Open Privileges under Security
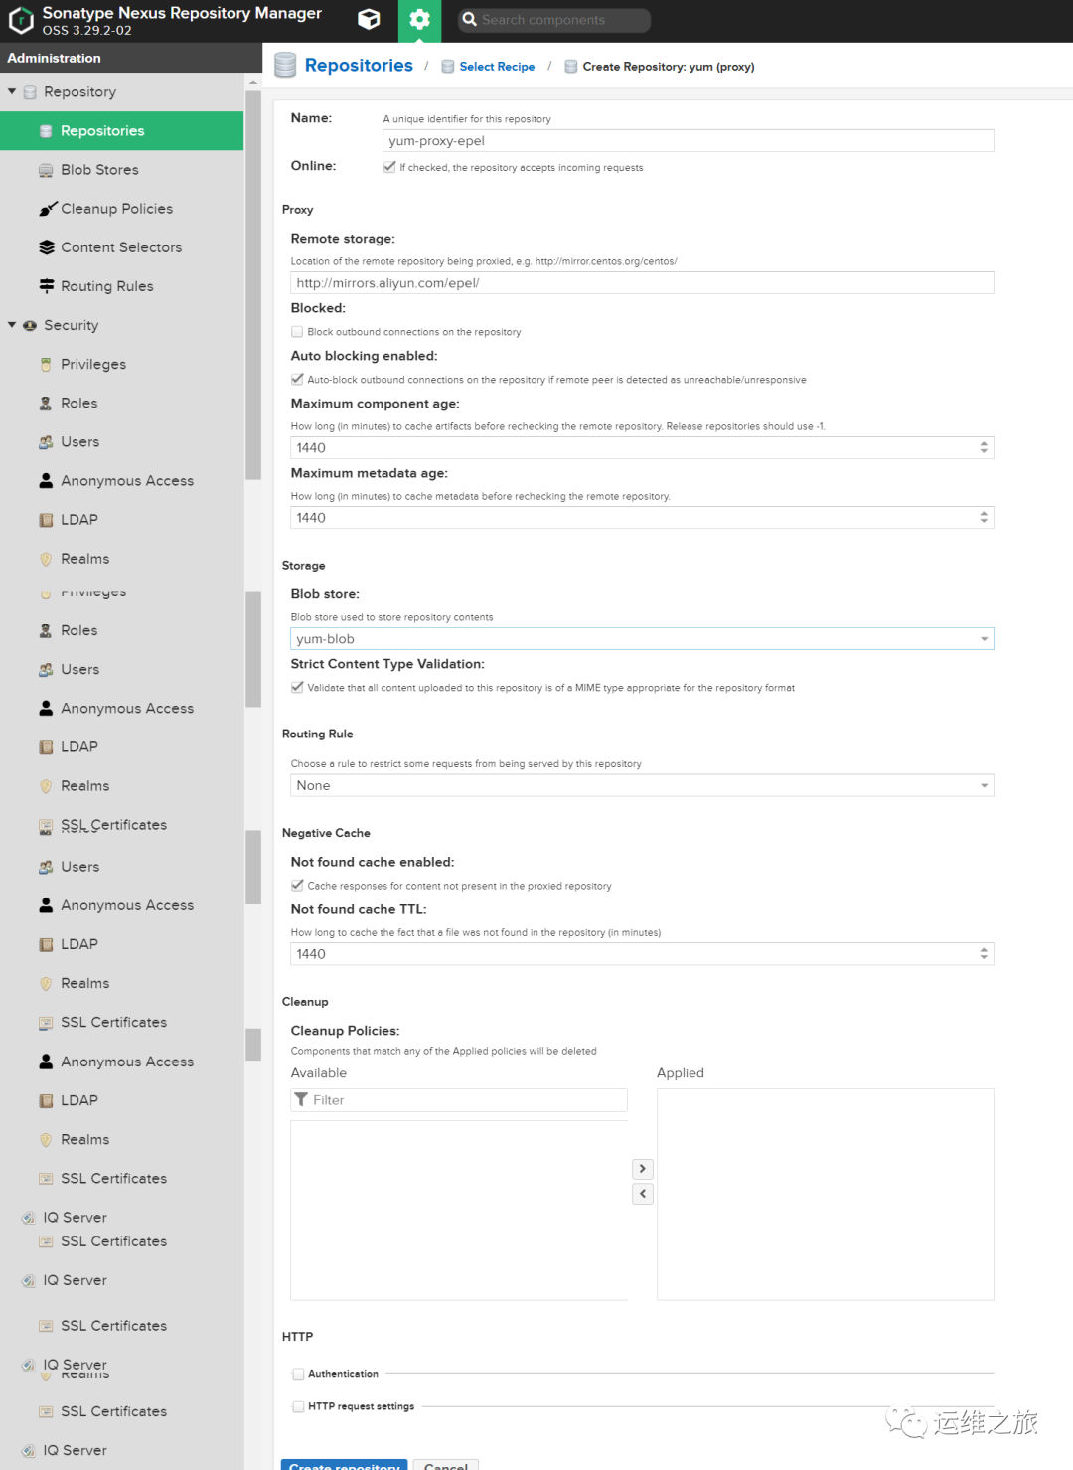Screen dimensions: 1073x1470 [x=93, y=365]
